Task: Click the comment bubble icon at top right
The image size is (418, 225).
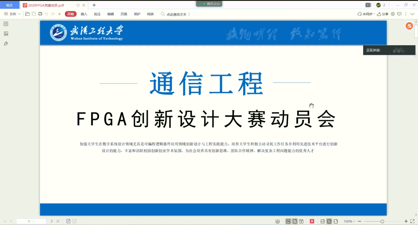Action: click(399, 14)
